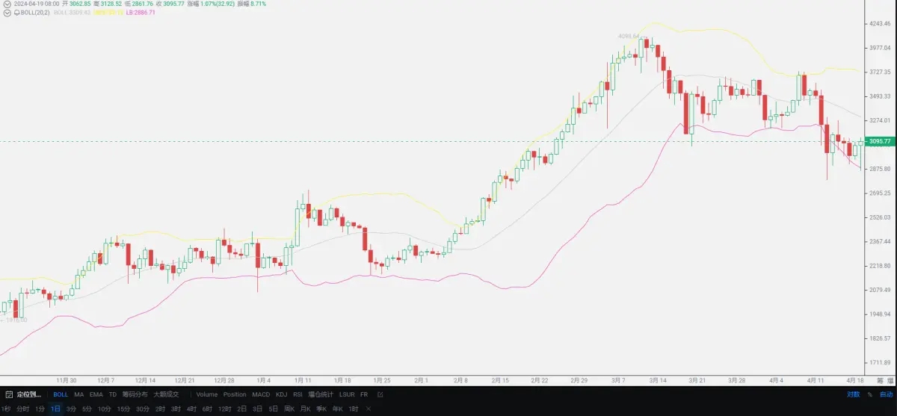Toggle 自动 auto price scale
Viewport: 897px width, 416px height.
[886, 394]
